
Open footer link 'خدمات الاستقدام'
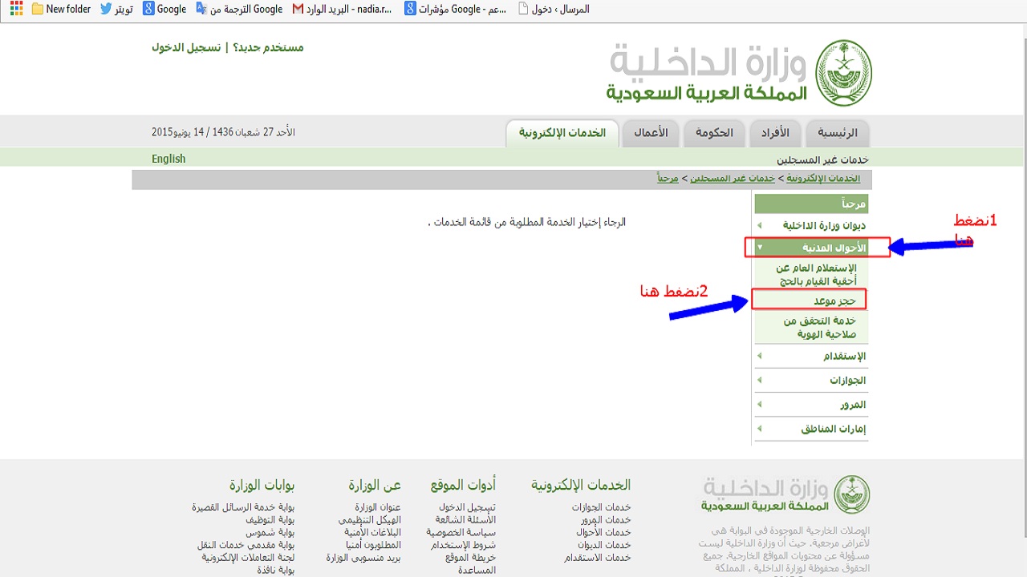pyautogui.click(x=597, y=557)
